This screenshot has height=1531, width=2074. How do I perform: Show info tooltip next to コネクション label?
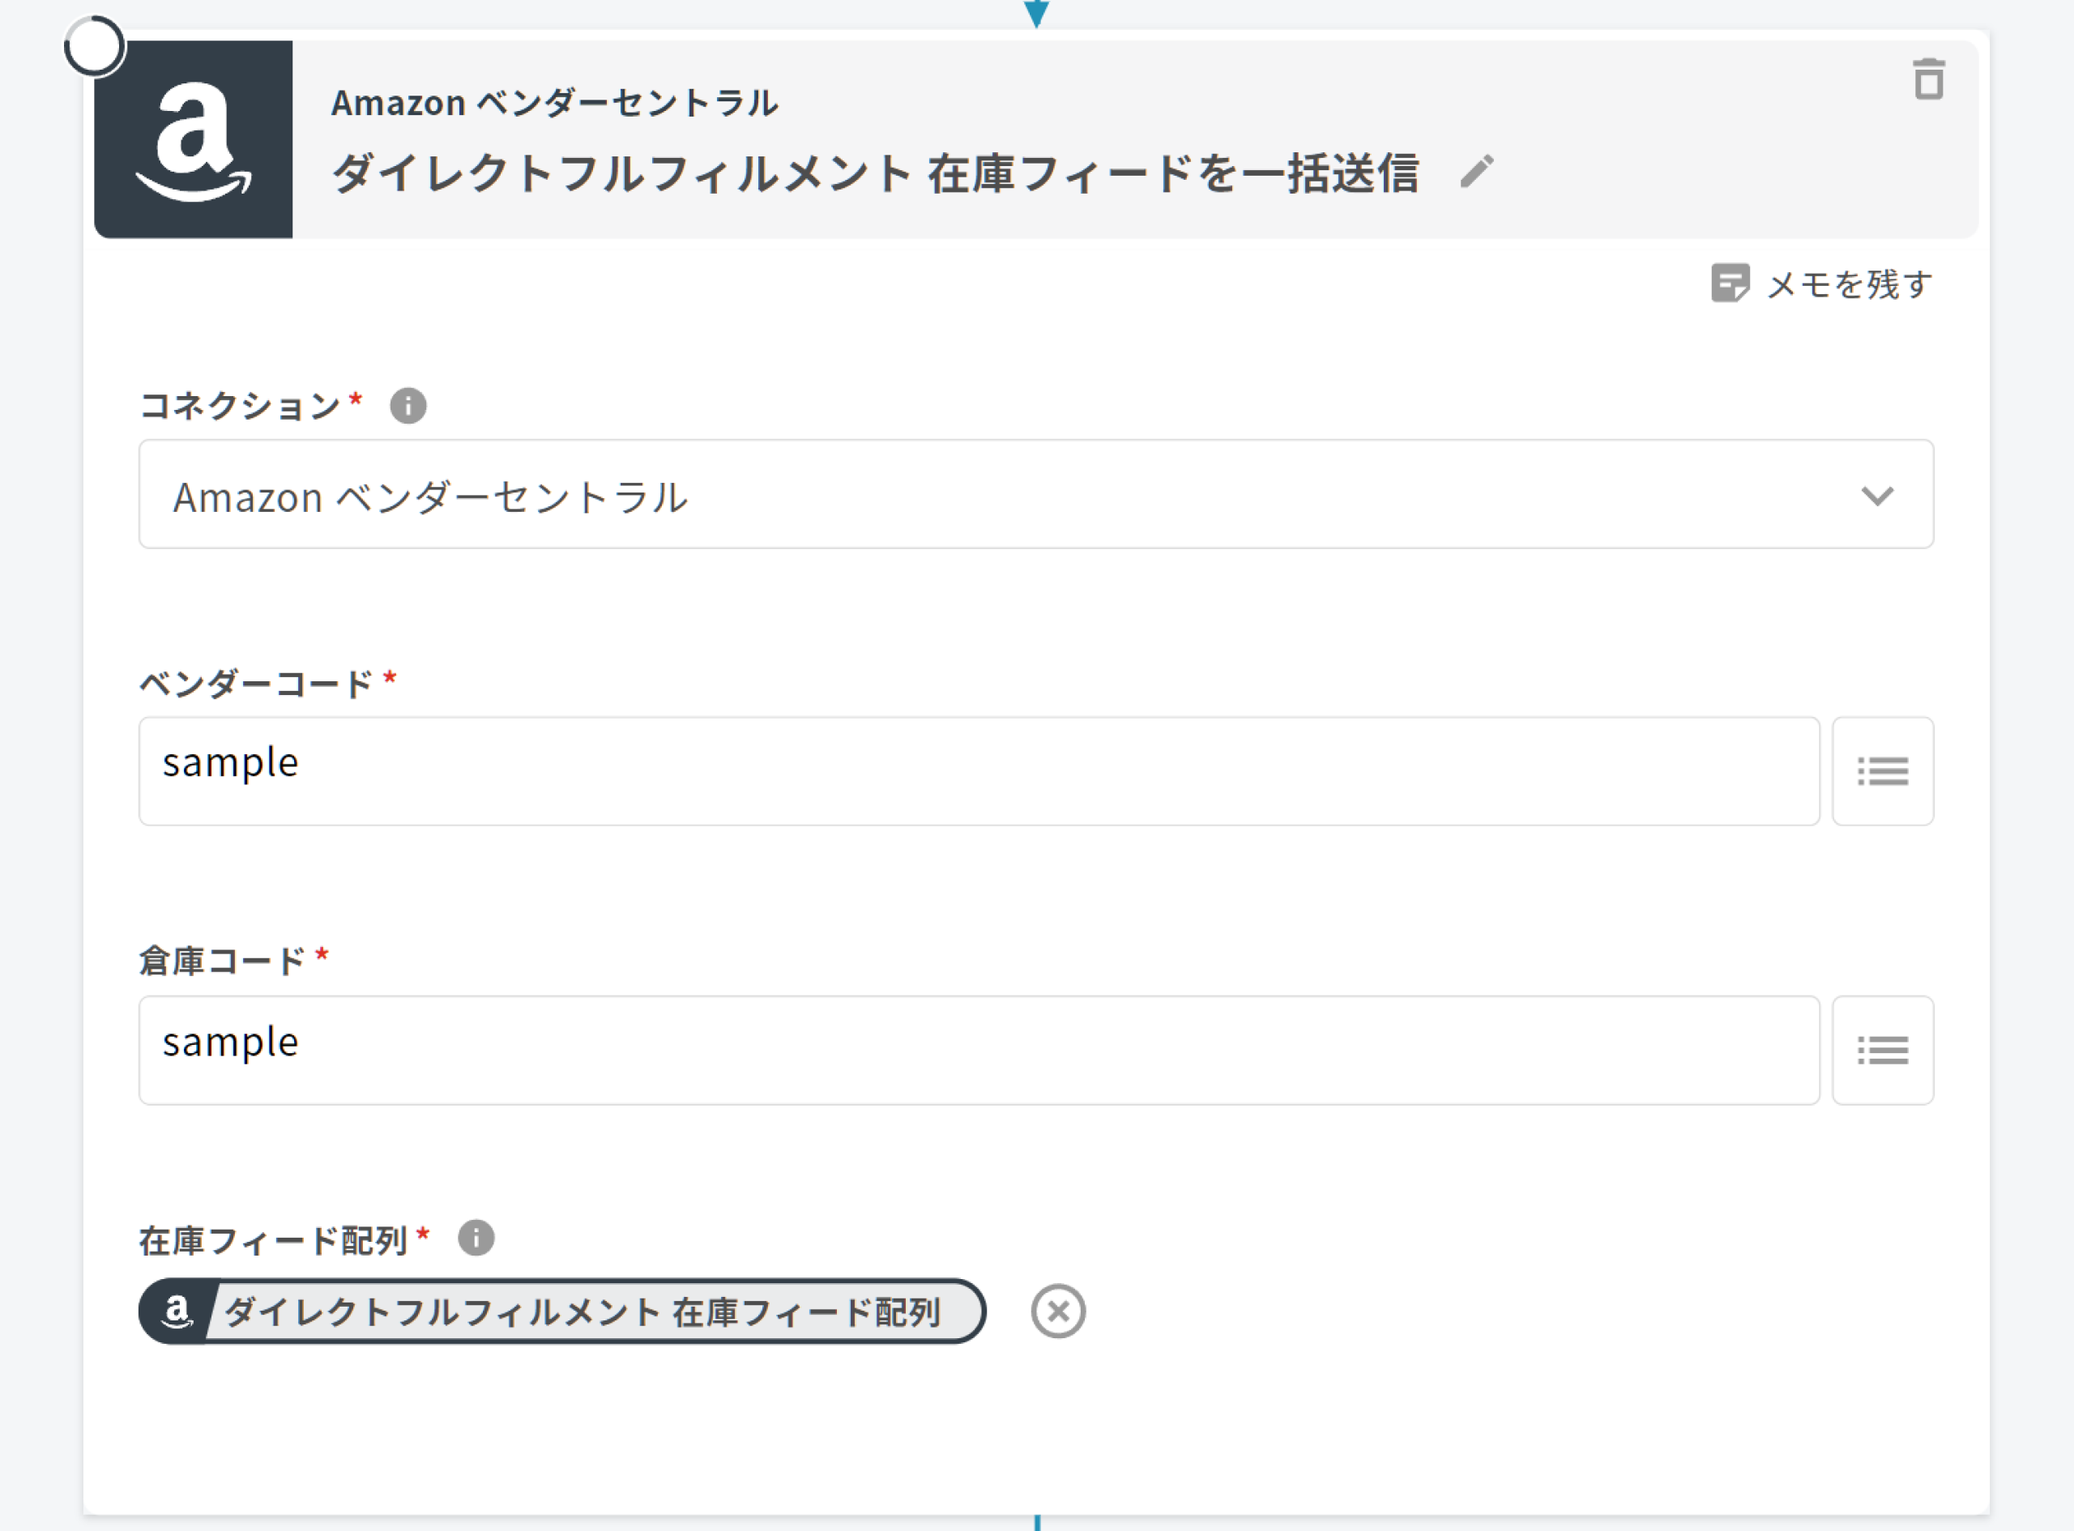coord(408,406)
